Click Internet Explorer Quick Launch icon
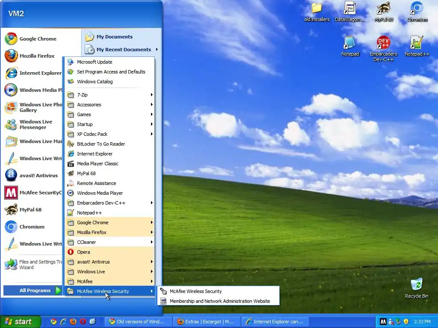 pos(63,322)
